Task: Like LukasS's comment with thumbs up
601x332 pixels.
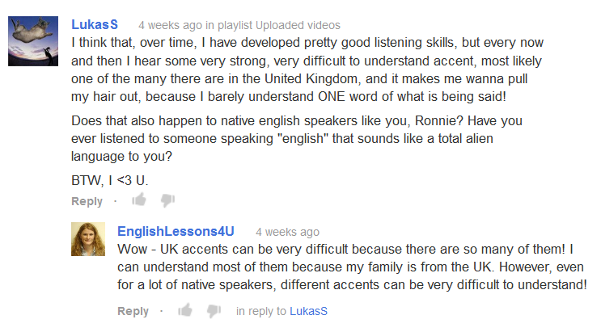Action: pos(139,200)
